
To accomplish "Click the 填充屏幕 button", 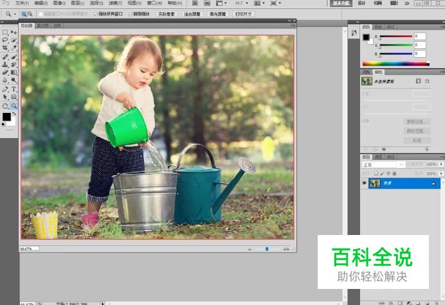I will 217,14.
